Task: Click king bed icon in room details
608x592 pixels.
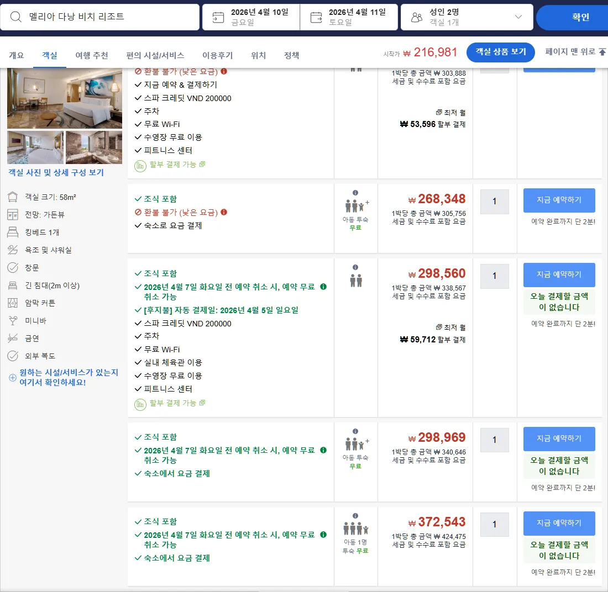Action: tap(13, 232)
